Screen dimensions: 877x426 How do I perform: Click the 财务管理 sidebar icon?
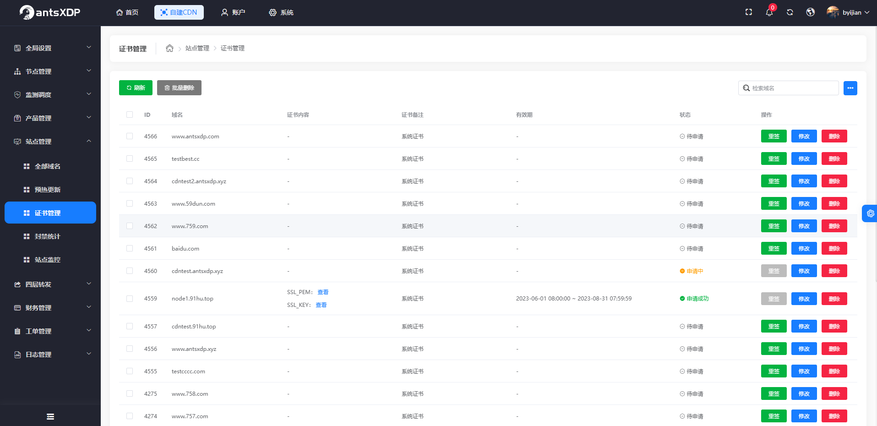click(x=17, y=308)
